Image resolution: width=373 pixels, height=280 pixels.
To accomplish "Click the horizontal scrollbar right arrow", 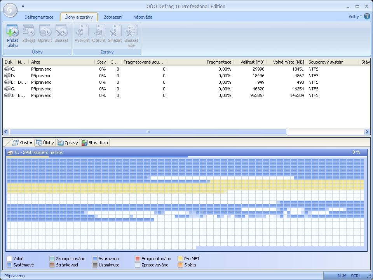I will [367, 131].
